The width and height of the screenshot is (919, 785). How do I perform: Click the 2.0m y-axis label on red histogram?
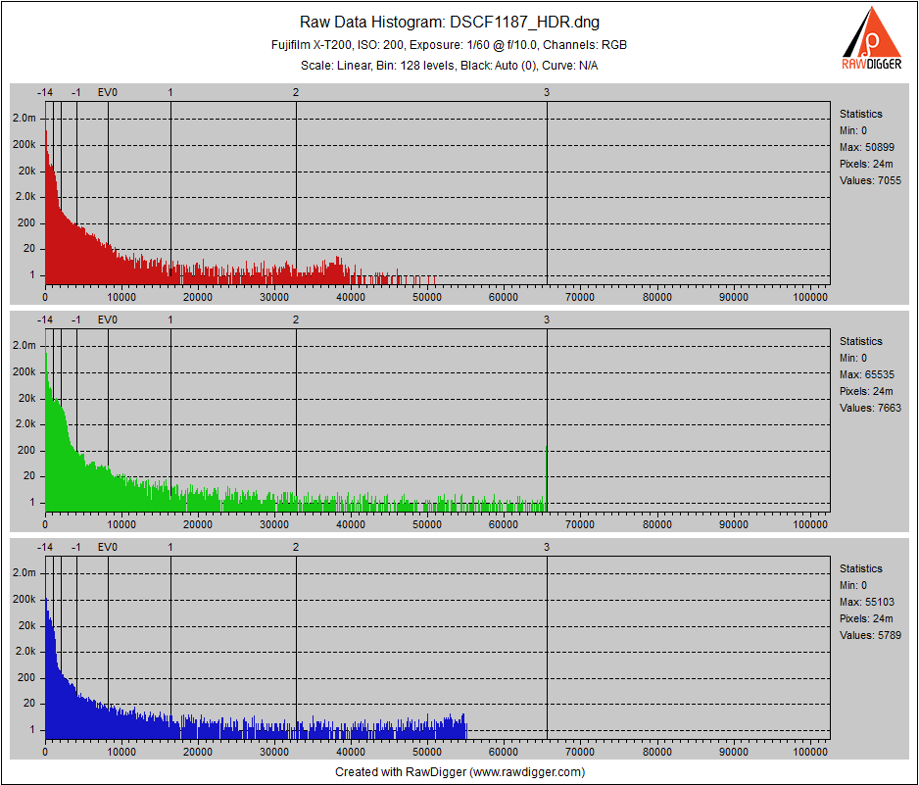[24, 118]
